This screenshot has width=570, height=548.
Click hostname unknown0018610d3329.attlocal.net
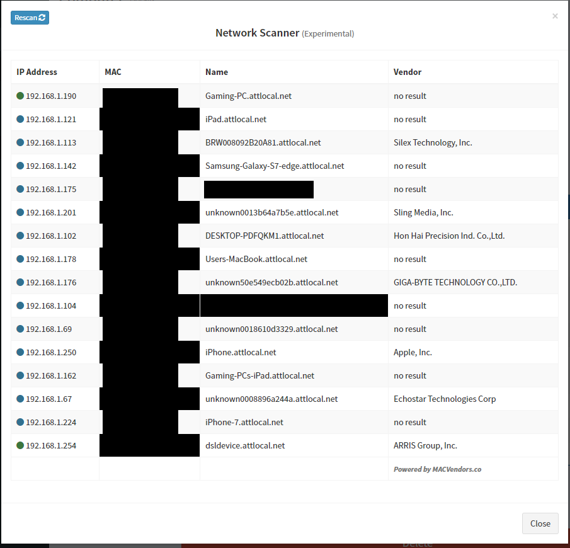click(x=271, y=329)
